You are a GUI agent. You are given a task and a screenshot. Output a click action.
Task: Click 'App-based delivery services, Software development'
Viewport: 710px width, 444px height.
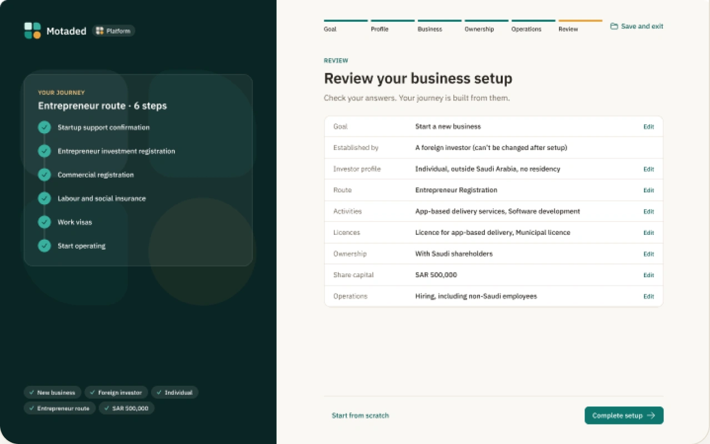(x=498, y=211)
